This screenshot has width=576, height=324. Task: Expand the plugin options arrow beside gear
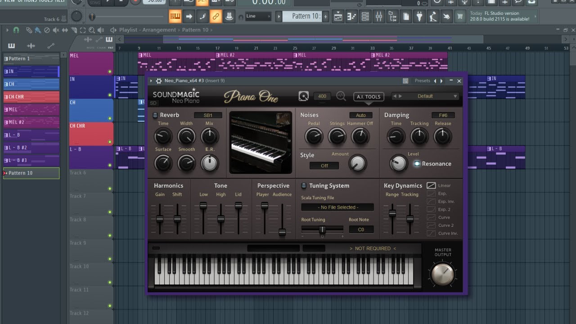151,81
